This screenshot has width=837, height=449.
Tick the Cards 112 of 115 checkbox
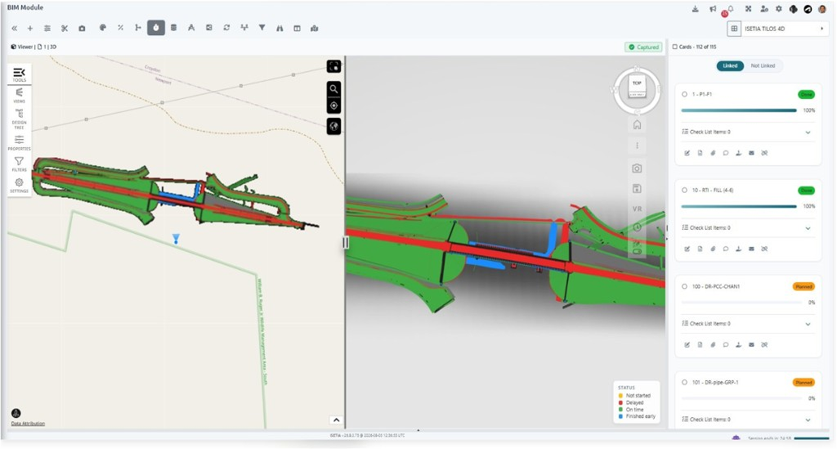(x=675, y=47)
